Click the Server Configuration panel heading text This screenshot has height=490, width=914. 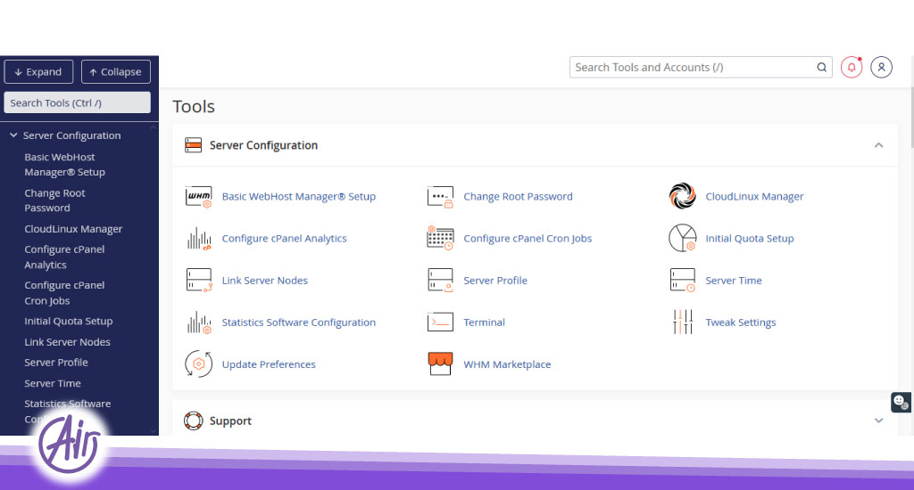(x=263, y=145)
